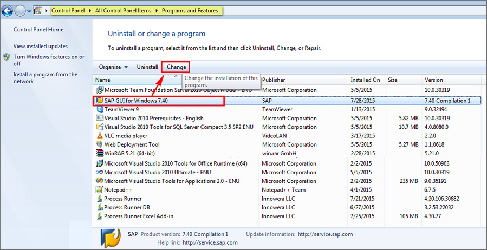Click the Web Deployment Tool icon
487x250 pixels.
[x=99, y=145]
